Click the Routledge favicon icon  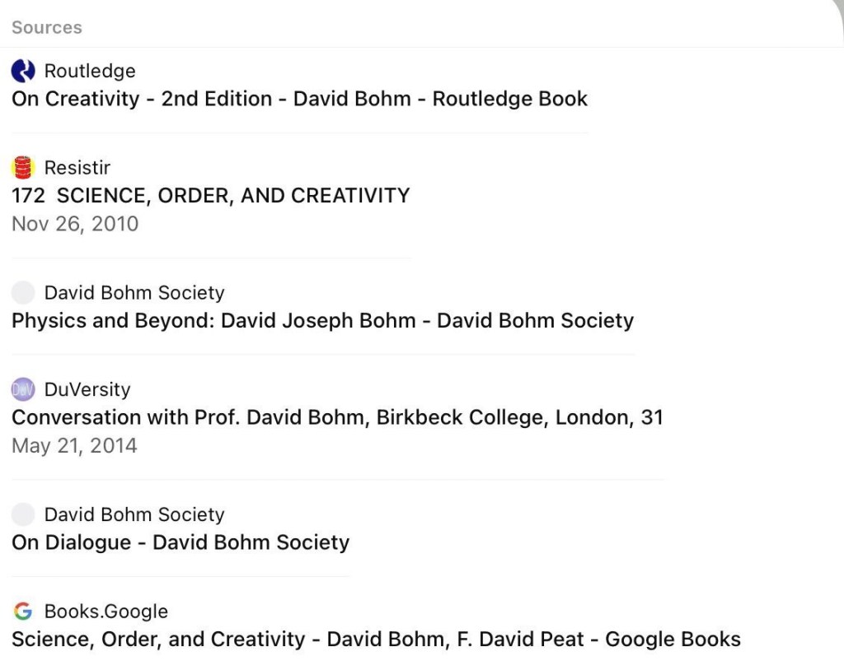tap(23, 71)
